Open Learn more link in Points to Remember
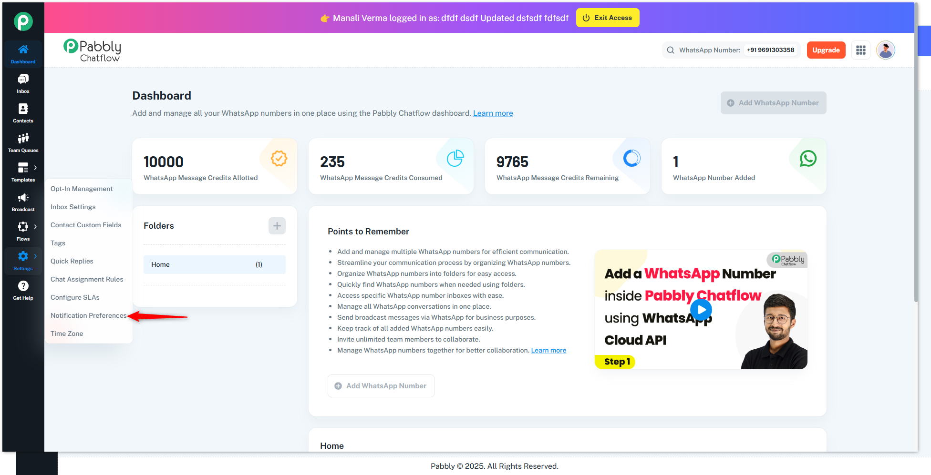 [x=548, y=350]
